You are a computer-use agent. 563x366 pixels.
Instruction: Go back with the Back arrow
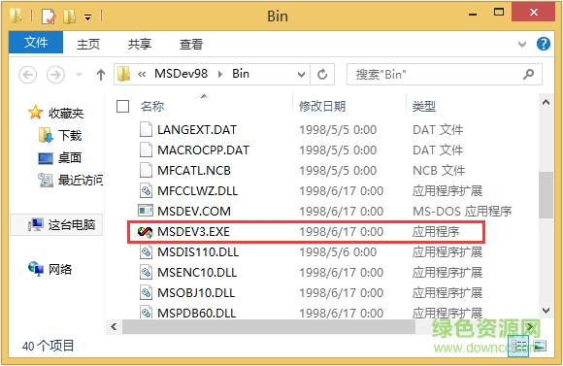27,75
